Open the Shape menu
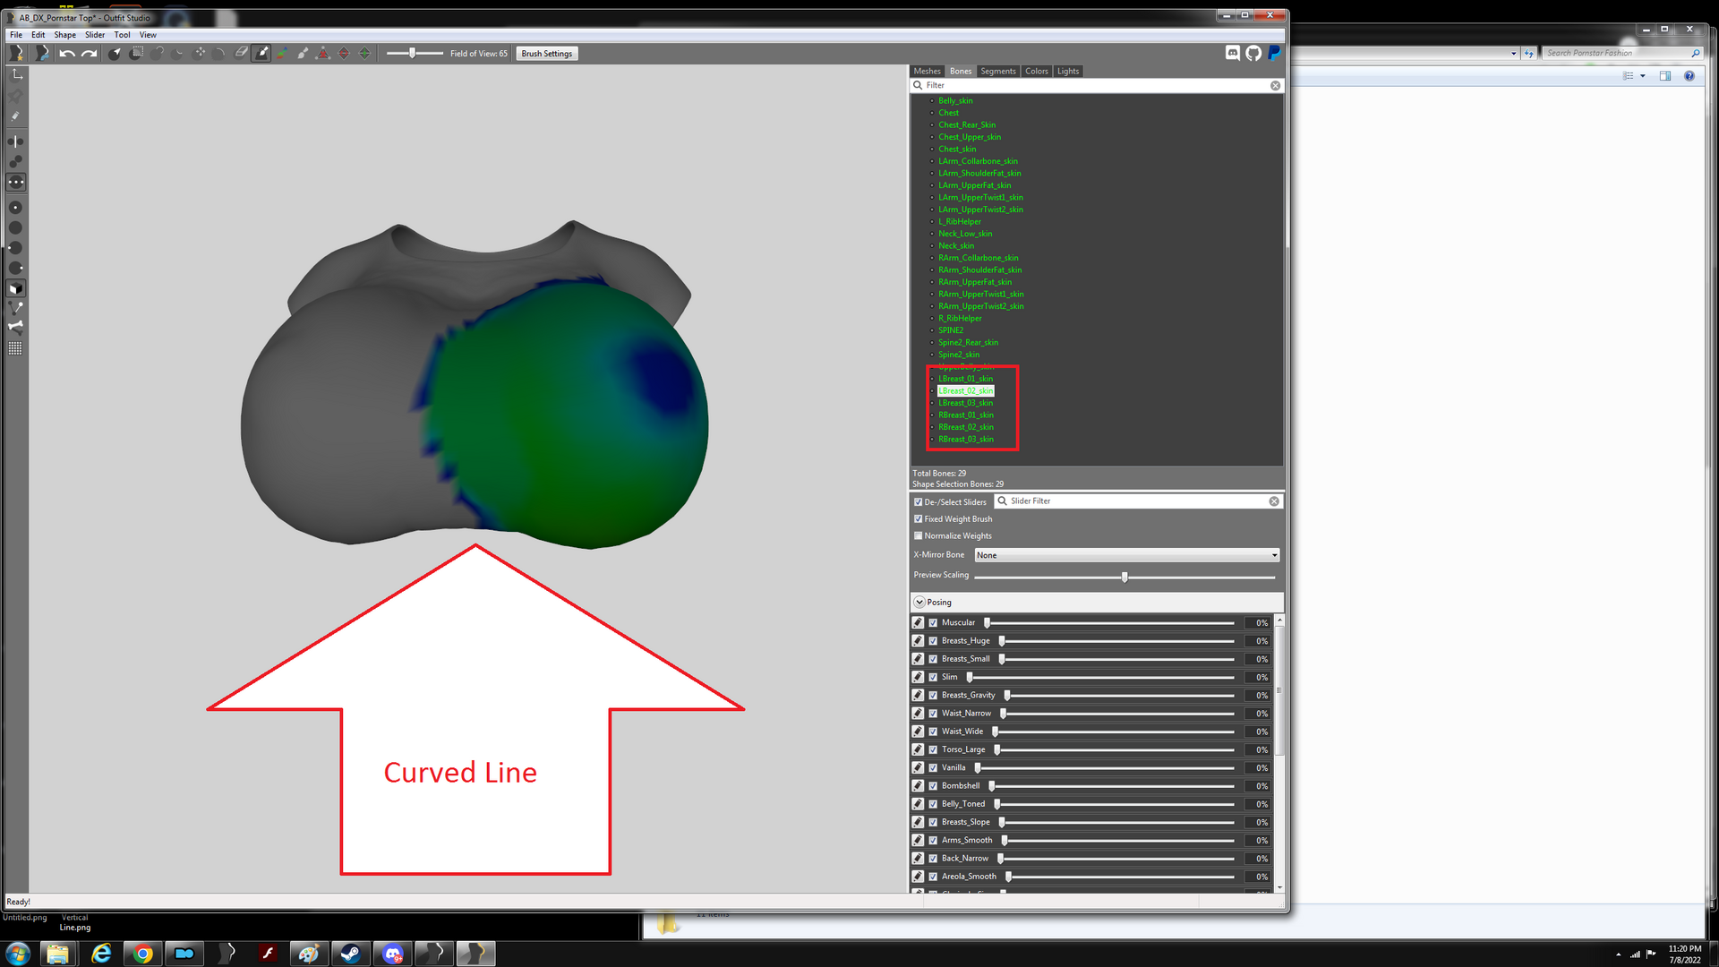 point(64,35)
